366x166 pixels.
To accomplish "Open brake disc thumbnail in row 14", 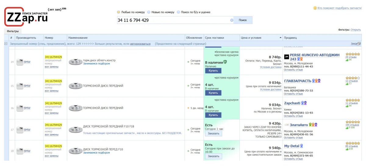I will point(75,62).
